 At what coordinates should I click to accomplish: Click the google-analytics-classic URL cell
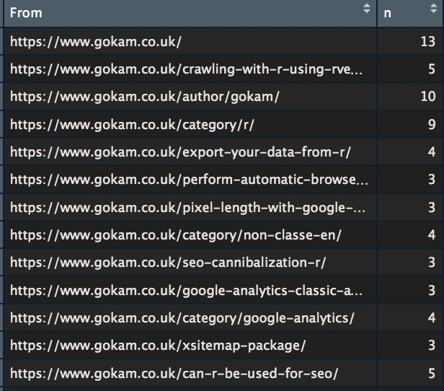pos(186,291)
